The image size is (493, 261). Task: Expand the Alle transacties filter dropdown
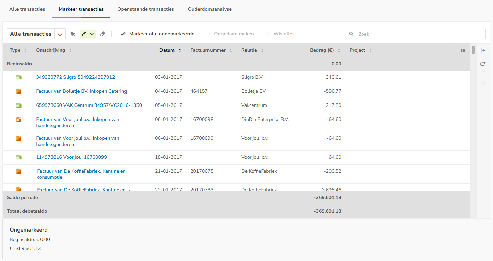click(x=60, y=34)
